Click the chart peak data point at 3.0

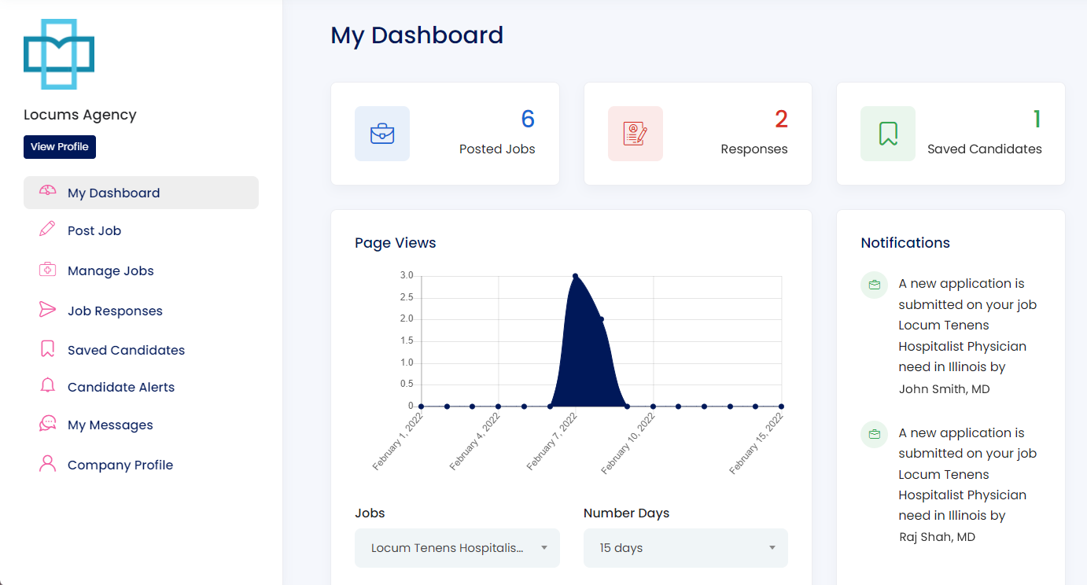pyautogui.click(x=575, y=276)
